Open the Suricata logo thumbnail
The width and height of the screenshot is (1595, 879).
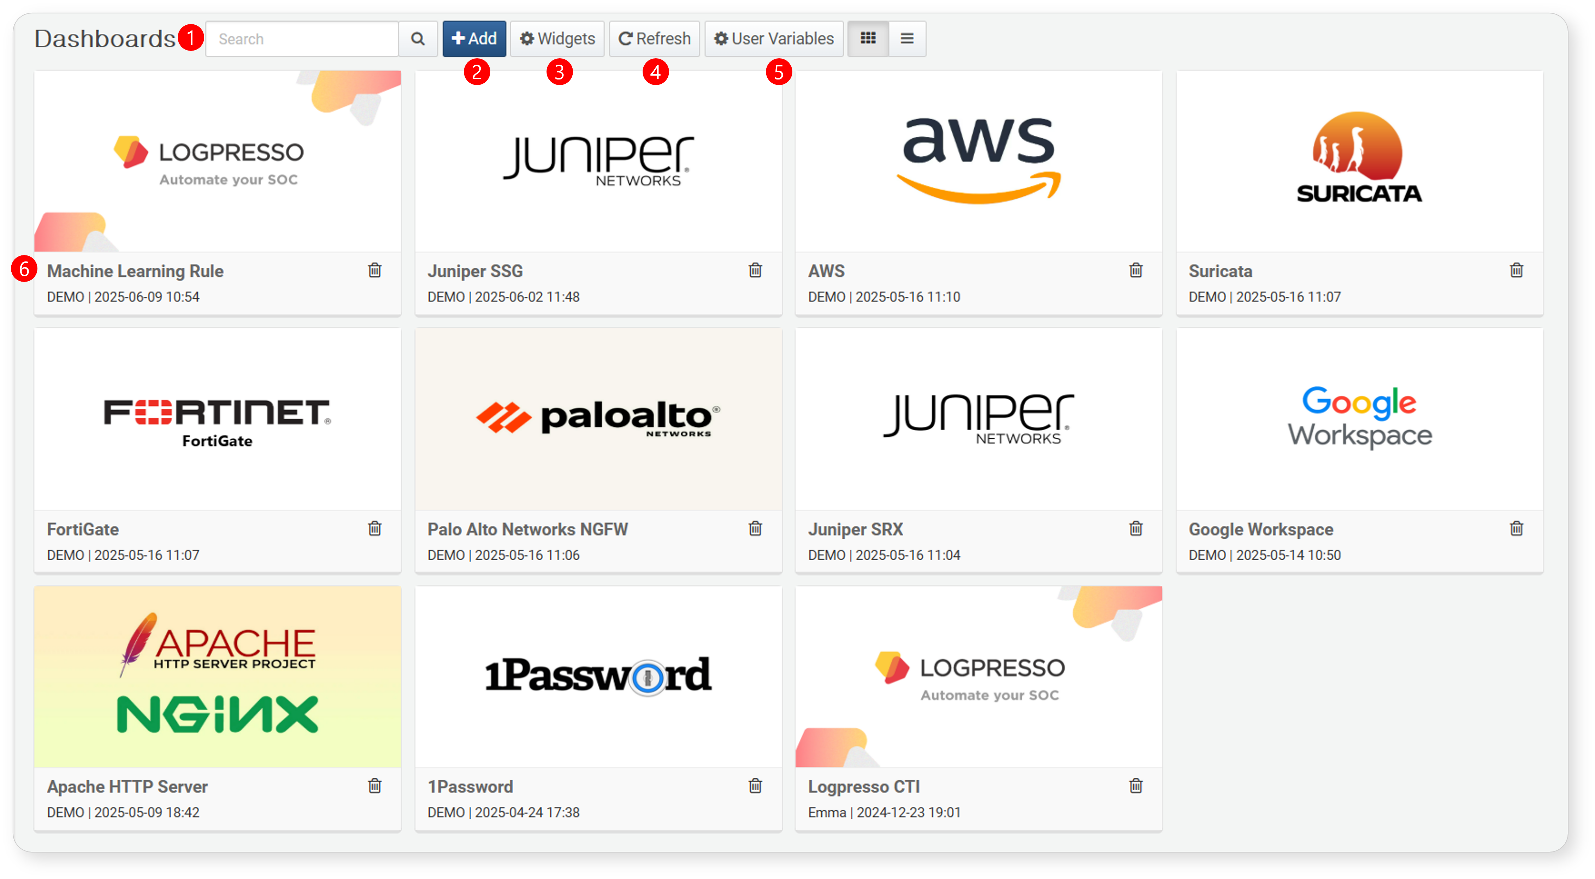coord(1360,161)
